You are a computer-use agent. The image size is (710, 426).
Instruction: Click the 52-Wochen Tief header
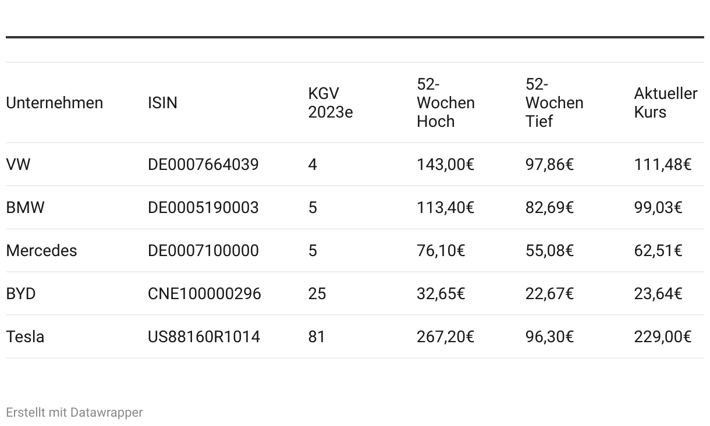[x=554, y=103]
